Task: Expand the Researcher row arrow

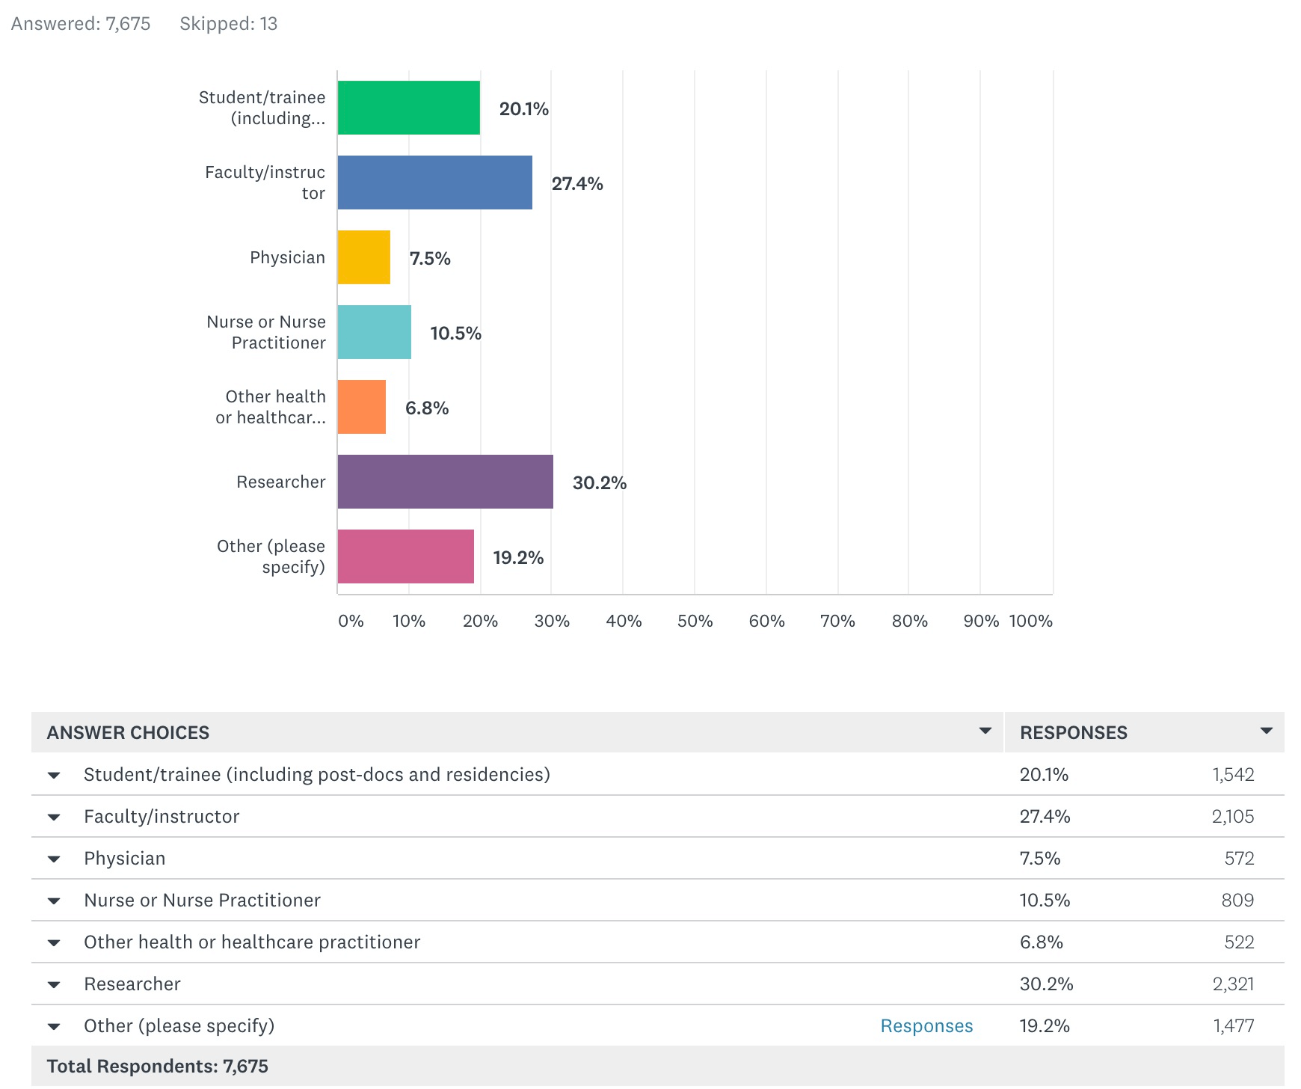Action: point(54,984)
